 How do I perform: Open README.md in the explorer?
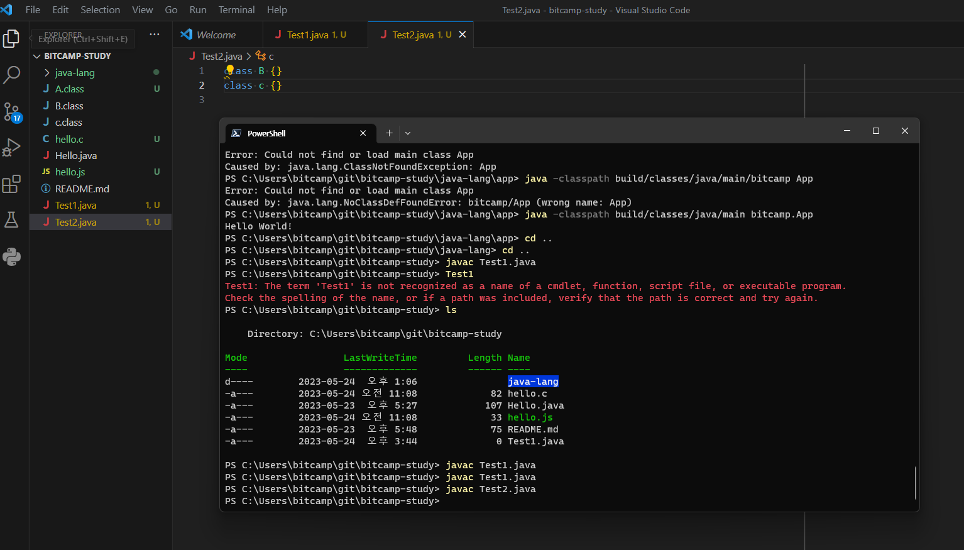101,189
